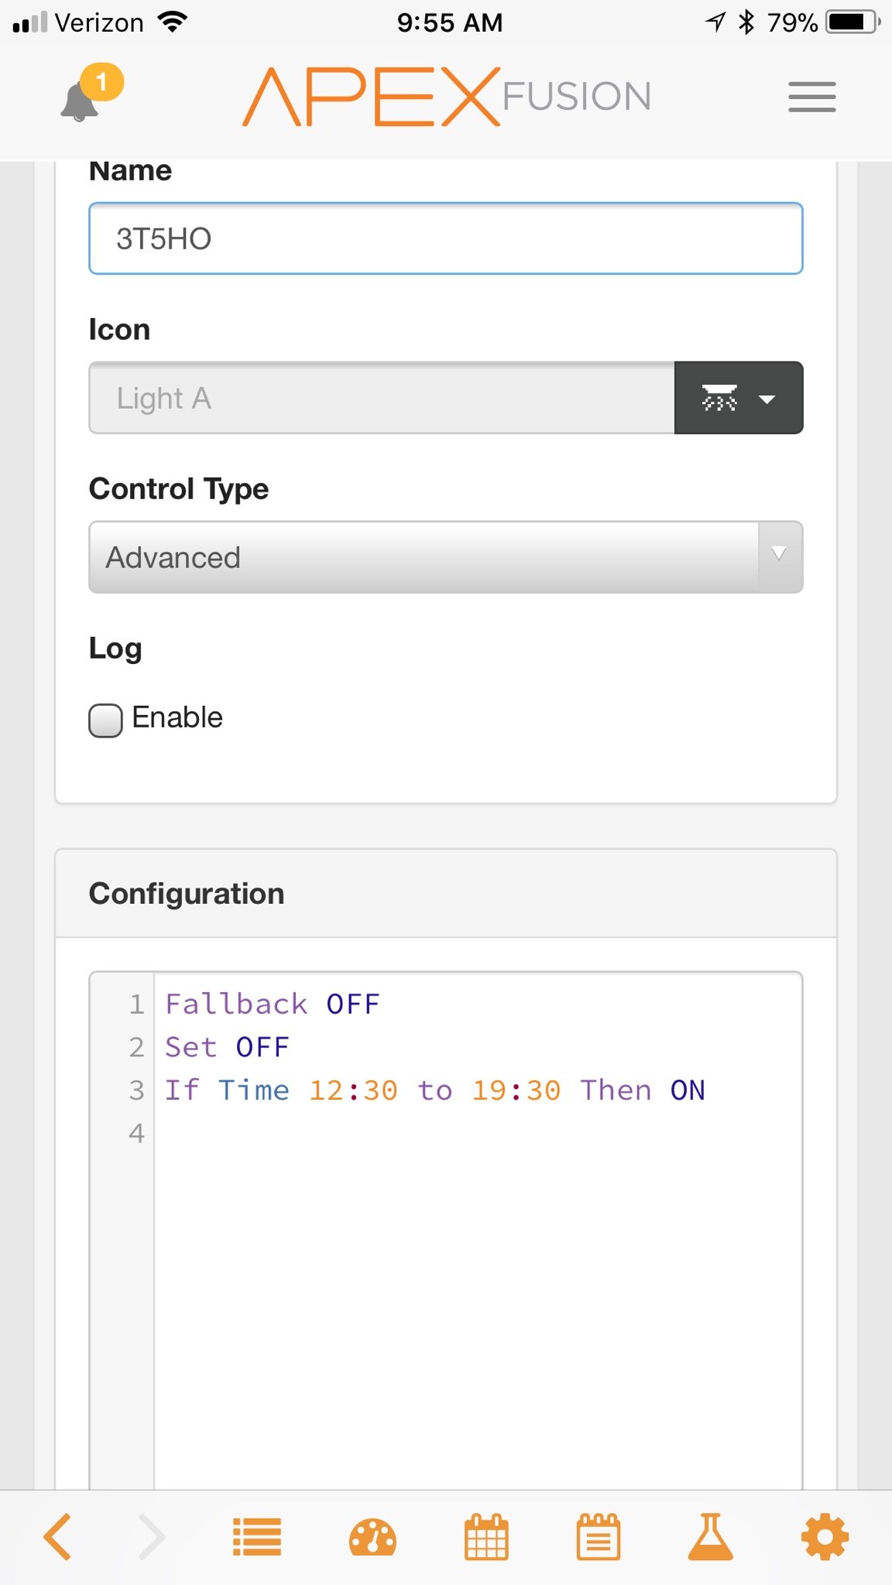The height and width of the screenshot is (1585, 892).
Task: Open the hamburger menu
Action: click(811, 97)
